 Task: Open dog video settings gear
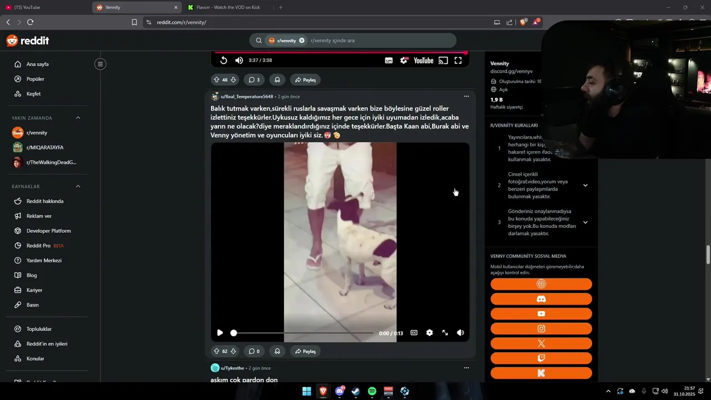tap(429, 333)
